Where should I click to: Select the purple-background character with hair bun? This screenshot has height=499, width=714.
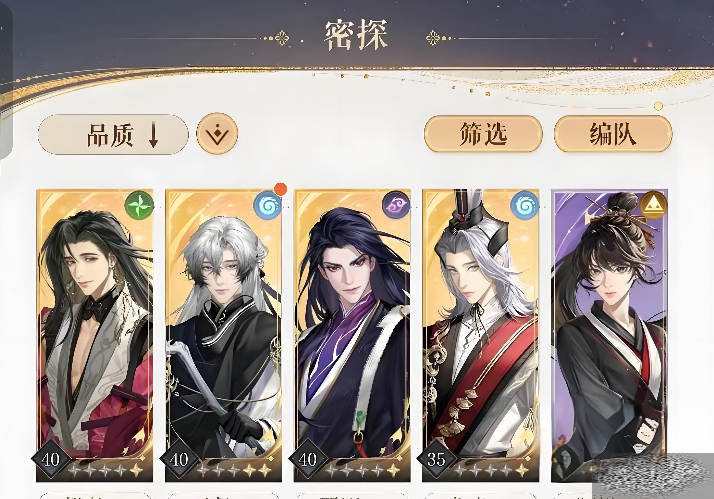[x=609, y=335]
